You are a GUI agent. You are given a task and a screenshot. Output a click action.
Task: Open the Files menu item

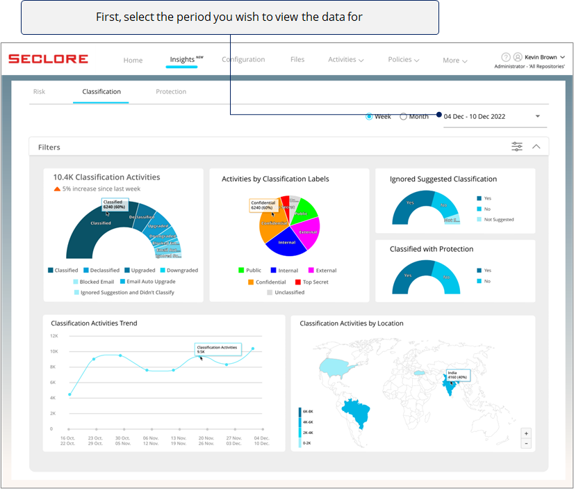point(297,59)
